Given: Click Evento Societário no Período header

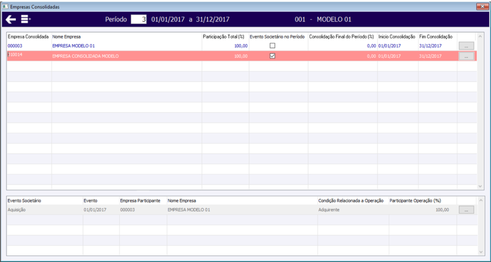Looking at the screenshot, I should [277, 37].
